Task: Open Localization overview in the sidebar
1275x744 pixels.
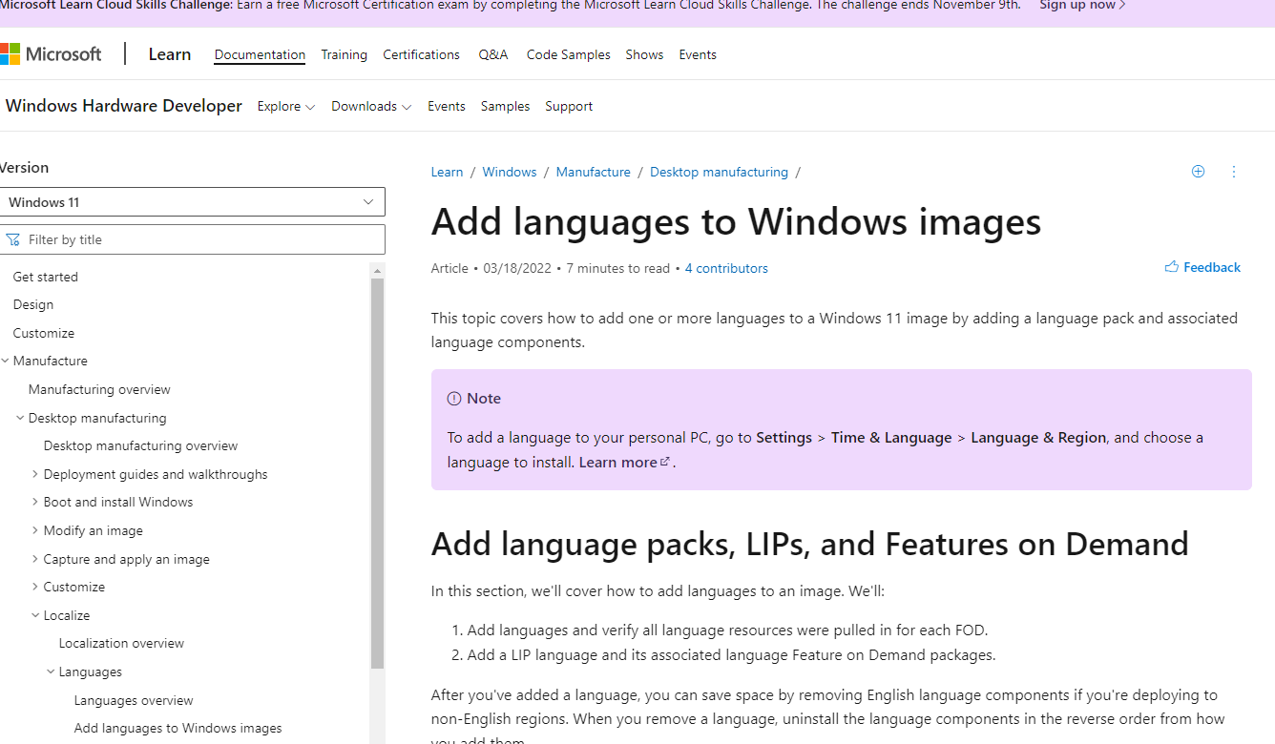Action: [121, 643]
